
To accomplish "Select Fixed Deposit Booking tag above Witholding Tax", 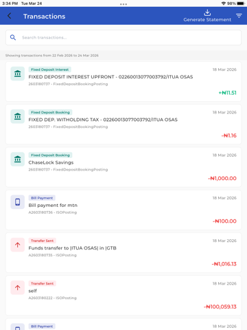I will click(x=50, y=112).
